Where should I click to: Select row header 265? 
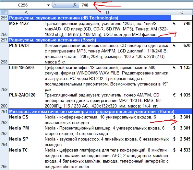point(4,158)
